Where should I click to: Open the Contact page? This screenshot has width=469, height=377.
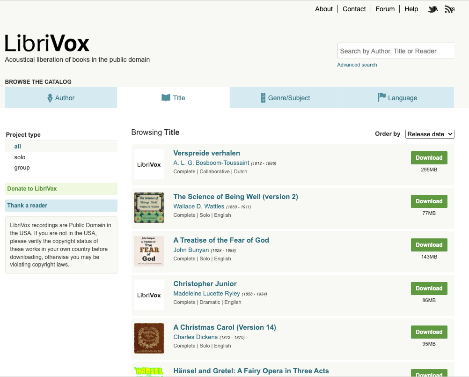point(354,9)
